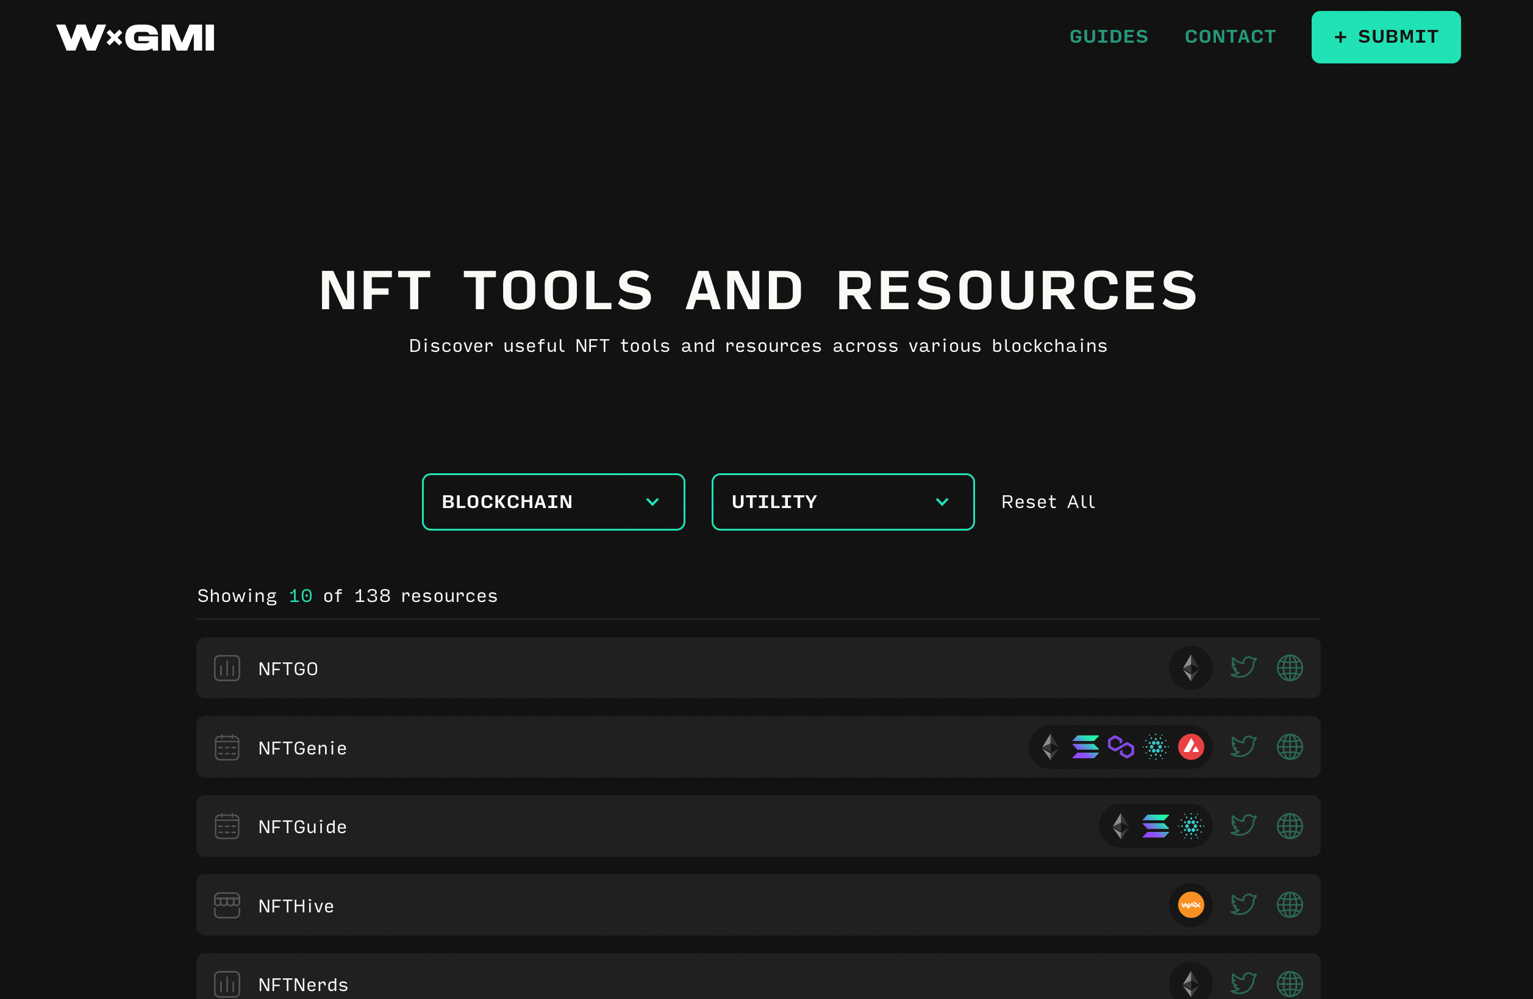This screenshot has width=1533, height=999.
Task: Click the Ethereum icon in NFTGO row
Action: [1190, 668]
